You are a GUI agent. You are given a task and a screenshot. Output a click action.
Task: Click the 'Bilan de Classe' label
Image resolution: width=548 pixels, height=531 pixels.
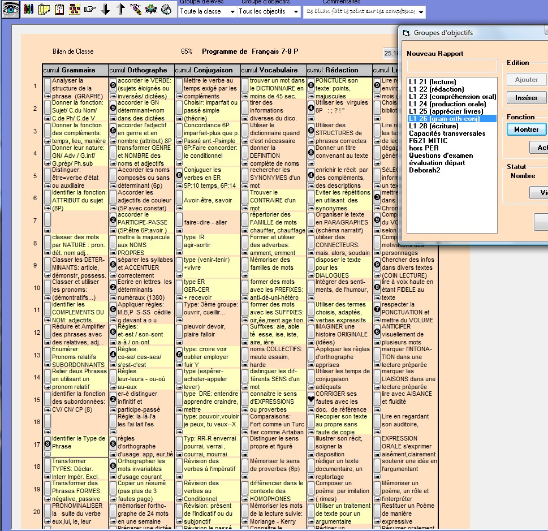click(73, 51)
